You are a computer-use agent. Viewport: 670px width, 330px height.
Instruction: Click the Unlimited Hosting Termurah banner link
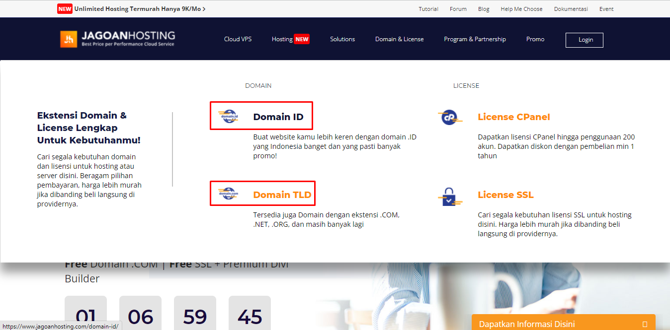pos(140,9)
